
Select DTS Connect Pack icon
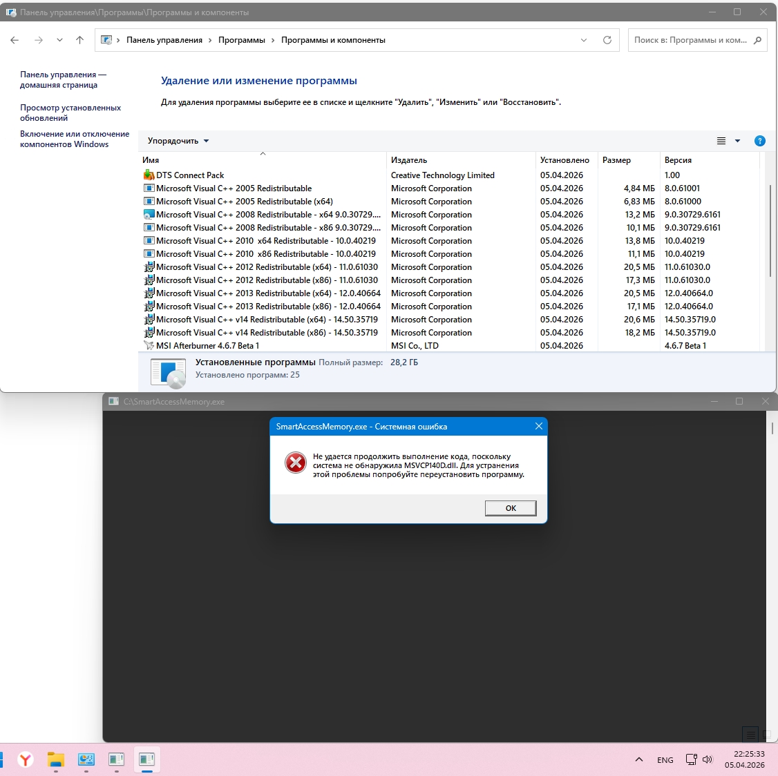(x=149, y=175)
